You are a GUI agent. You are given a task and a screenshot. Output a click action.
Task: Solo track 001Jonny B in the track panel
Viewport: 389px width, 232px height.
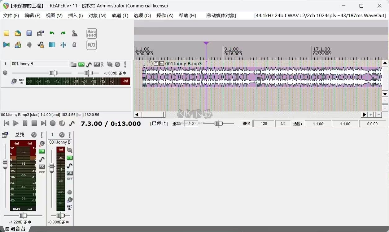[125, 64]
